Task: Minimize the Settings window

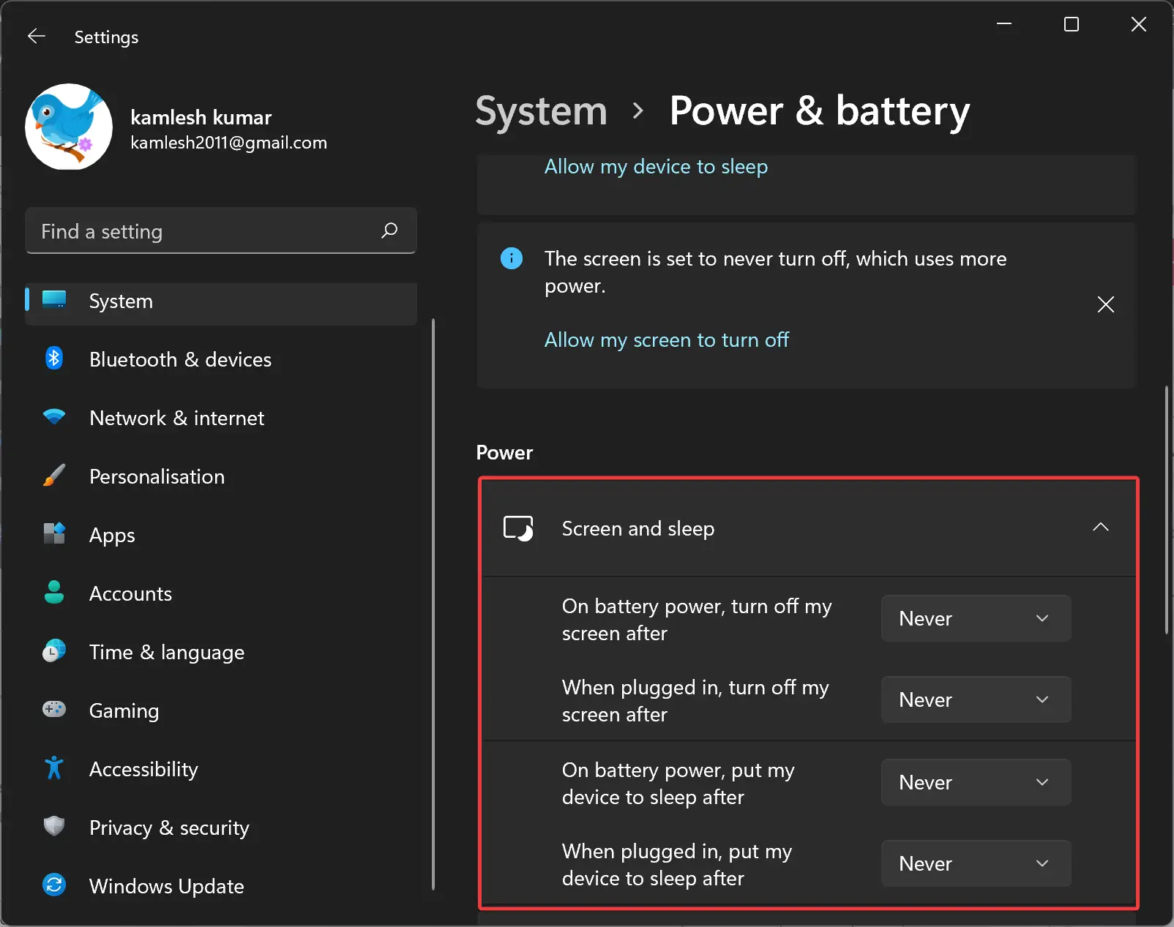Action: point(1004,24)
